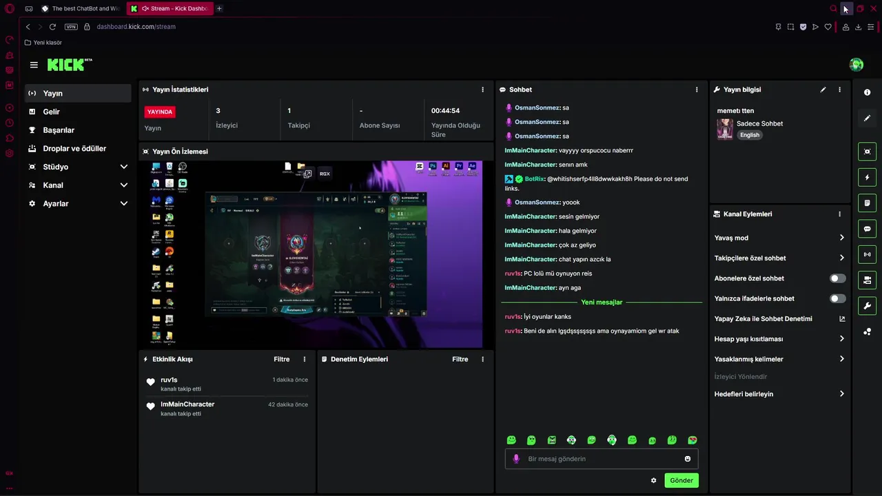
Task: Click the browser snapshot icon in address bar
Action: 790,27
